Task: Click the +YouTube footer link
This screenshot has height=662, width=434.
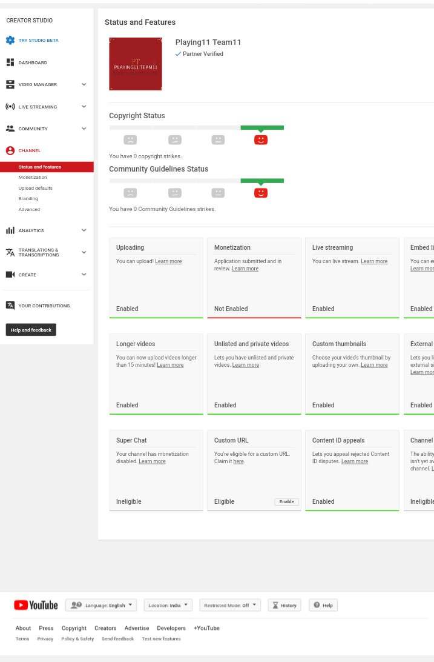Action: coord(206,628)
